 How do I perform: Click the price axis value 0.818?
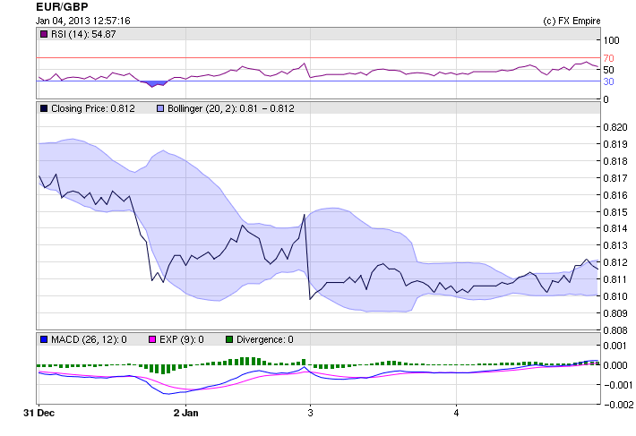615,161
